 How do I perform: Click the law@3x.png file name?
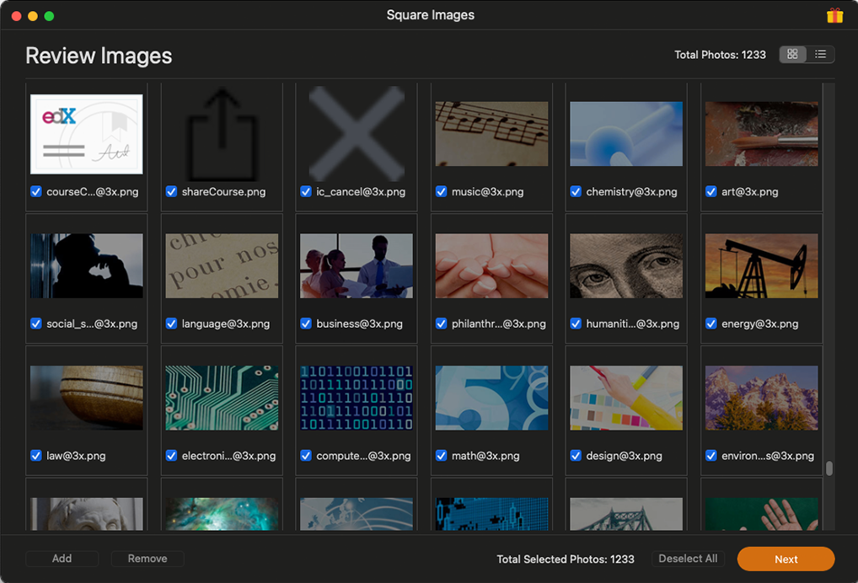pyautogui.click(x=76, y=456)
